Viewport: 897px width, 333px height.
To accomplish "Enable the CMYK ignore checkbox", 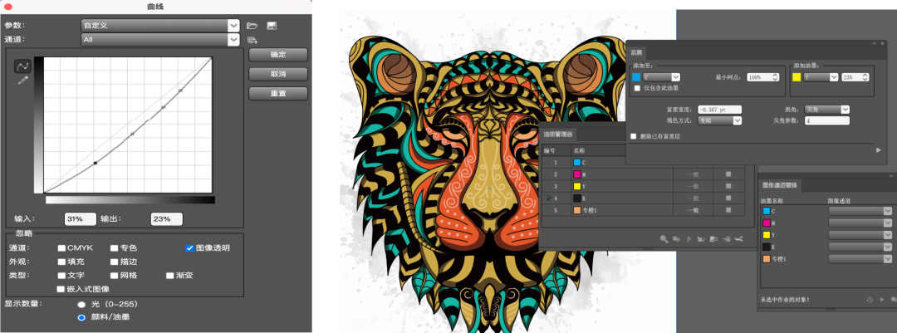I will [61, 248].
